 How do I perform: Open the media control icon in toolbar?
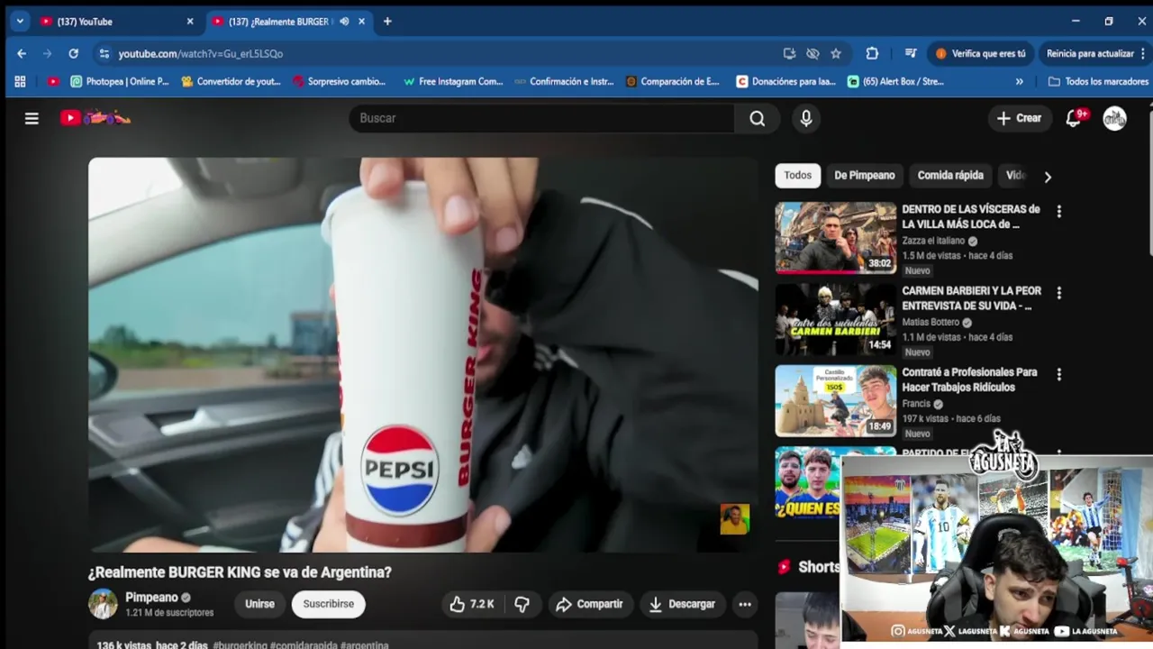pyautogui.click(x=911, y=53)
